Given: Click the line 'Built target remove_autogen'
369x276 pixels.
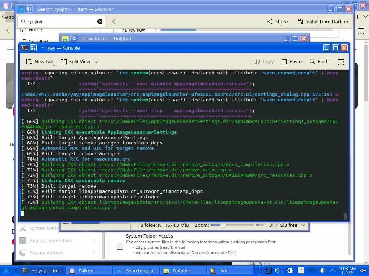Looking at the screenshot, I should coord(80,154).
